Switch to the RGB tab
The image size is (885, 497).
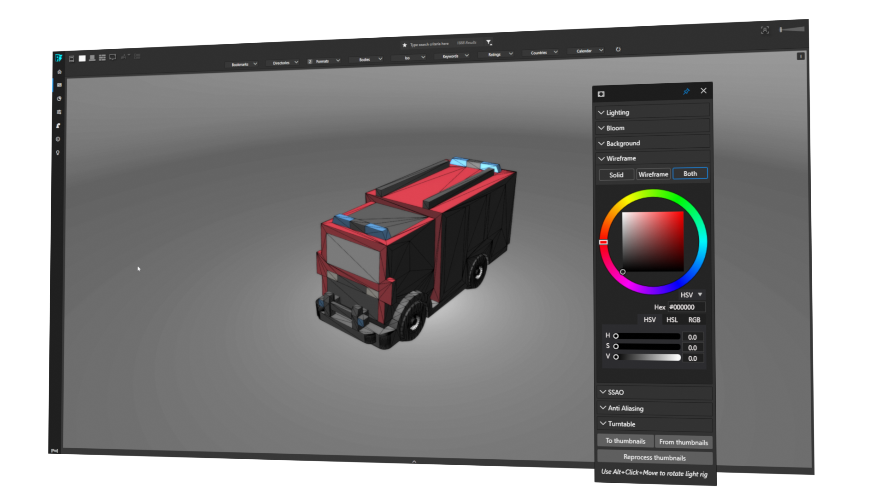coord(694,320)
